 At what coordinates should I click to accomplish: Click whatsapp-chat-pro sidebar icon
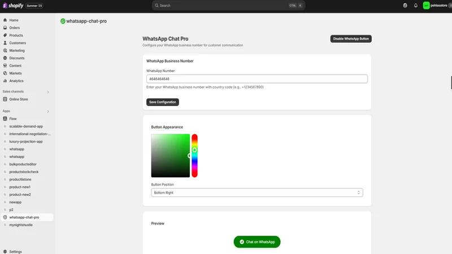pos(5,217)
